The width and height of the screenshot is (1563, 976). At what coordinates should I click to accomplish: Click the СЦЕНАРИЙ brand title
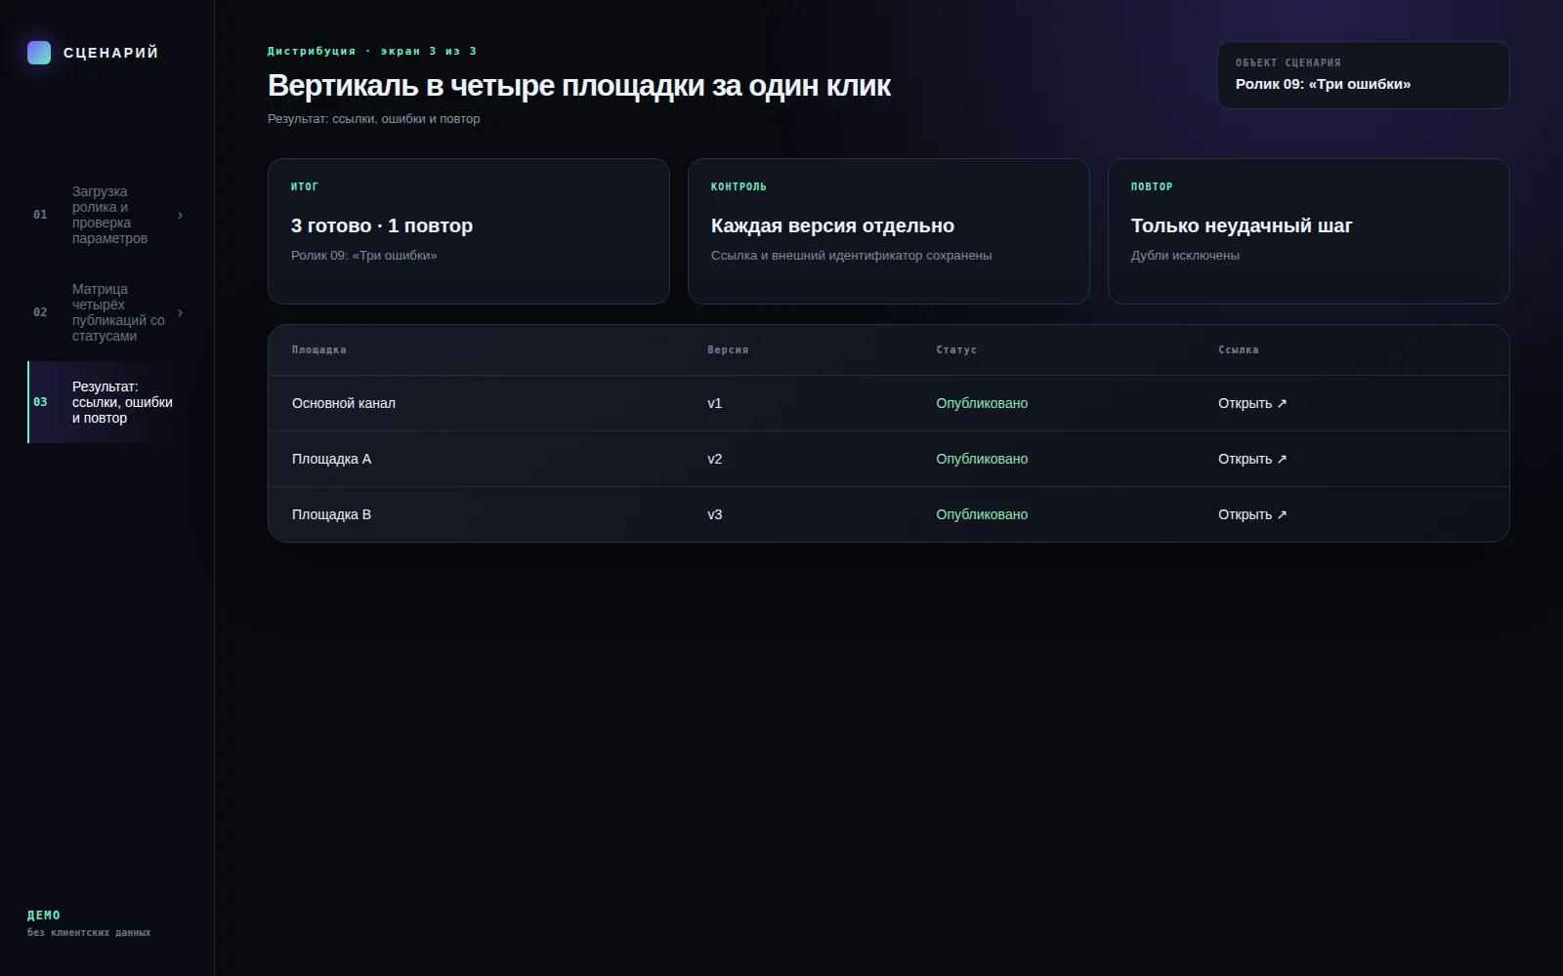pyautogui.click(x=111, y=53)
